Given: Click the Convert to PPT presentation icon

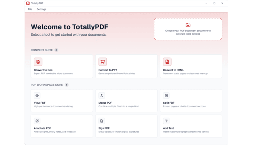Looking at the screenshot, I should pos(103,62).
